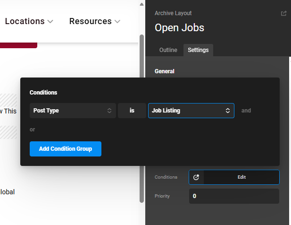Click the chevron next to Resources
This screenshot has width=291, height=225.
pos(117,21)
